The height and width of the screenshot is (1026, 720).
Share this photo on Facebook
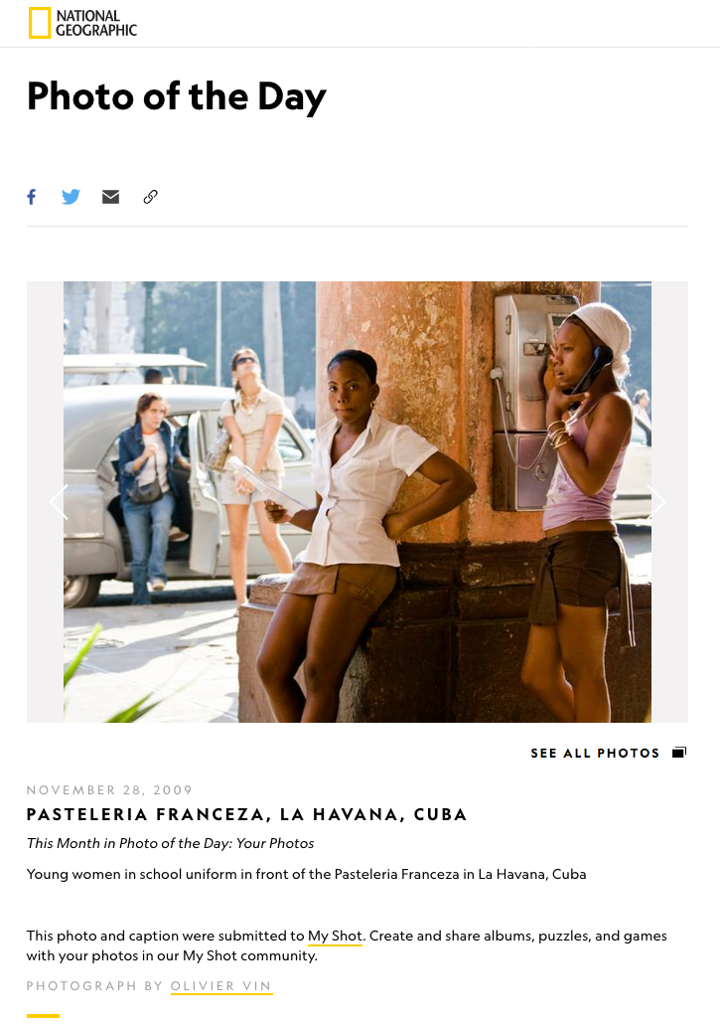click(32, 197)
